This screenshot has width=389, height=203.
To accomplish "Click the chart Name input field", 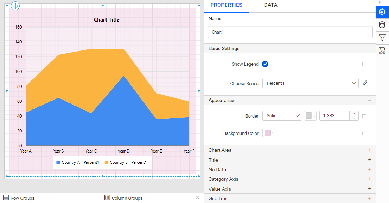I will (x=290, y=32).
